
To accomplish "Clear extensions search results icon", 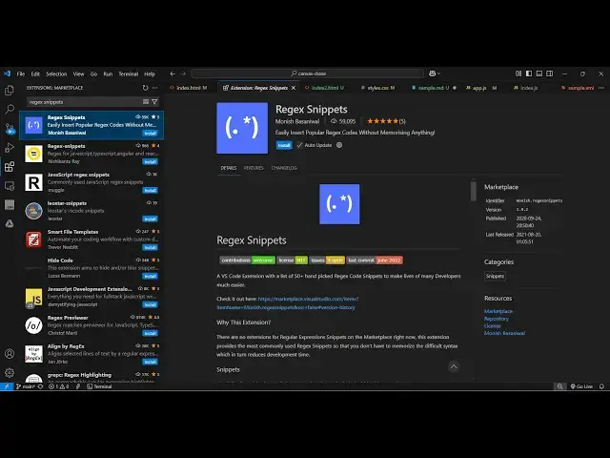I will [146, 102].
